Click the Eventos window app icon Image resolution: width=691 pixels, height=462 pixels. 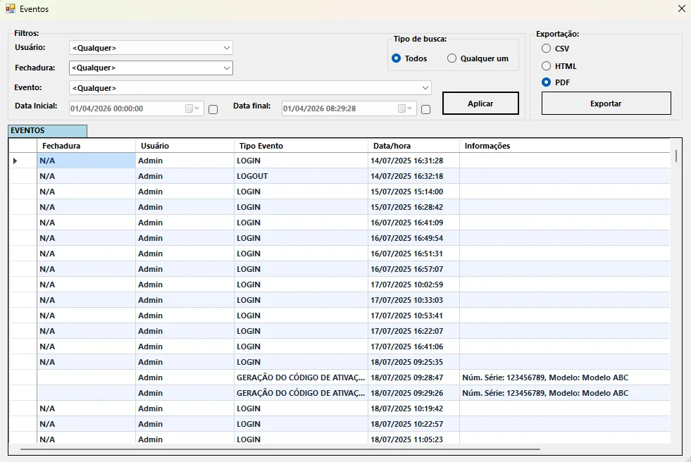click(10, 8)
